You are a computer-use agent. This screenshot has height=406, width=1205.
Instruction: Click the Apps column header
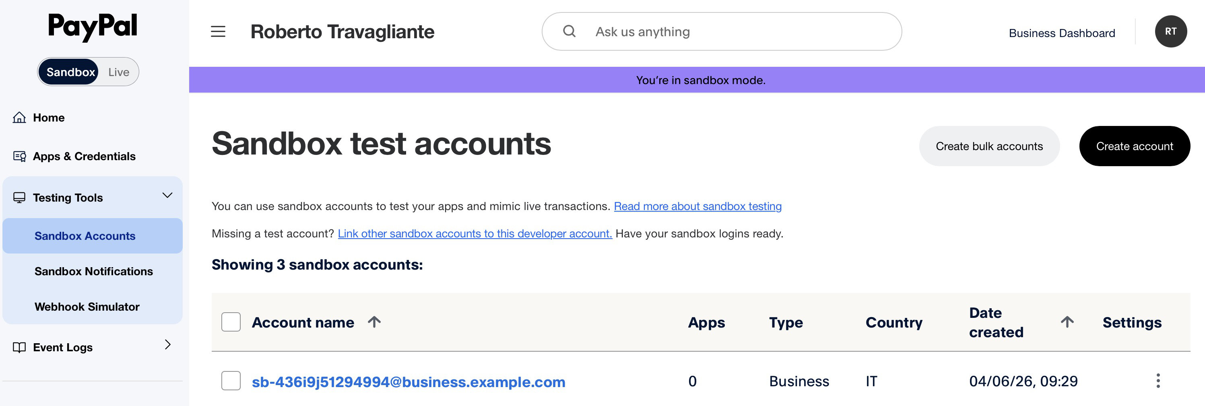(706, 322)
